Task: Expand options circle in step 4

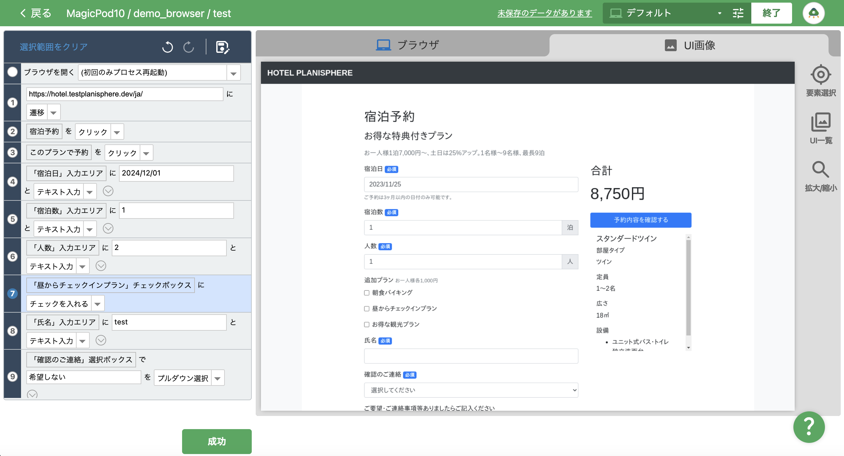Action: pyautogui.click(x=108, y=191)
